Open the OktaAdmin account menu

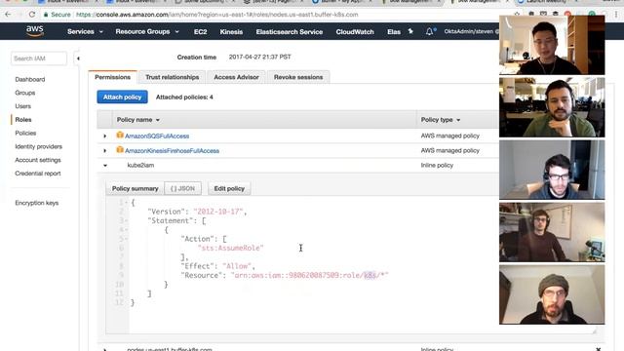coord(471,31)
